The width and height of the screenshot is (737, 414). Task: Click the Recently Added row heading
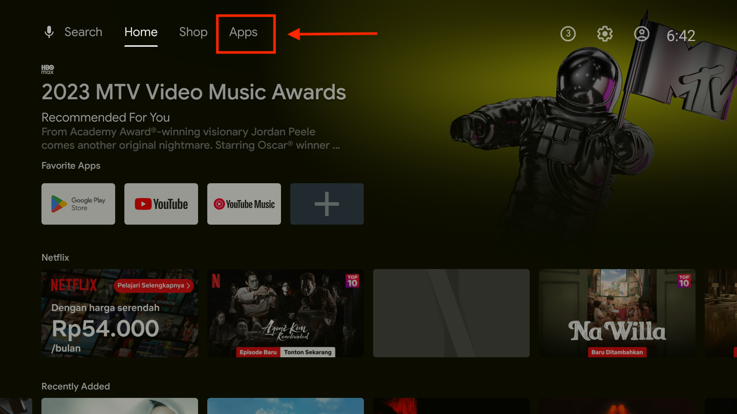pyautogui.click(x=76, y=386)
